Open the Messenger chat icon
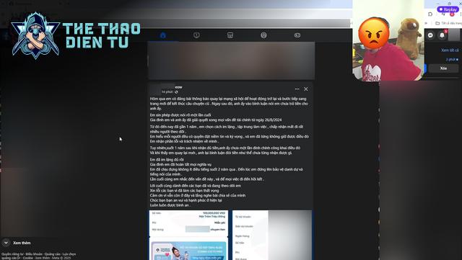 point(430,35)
